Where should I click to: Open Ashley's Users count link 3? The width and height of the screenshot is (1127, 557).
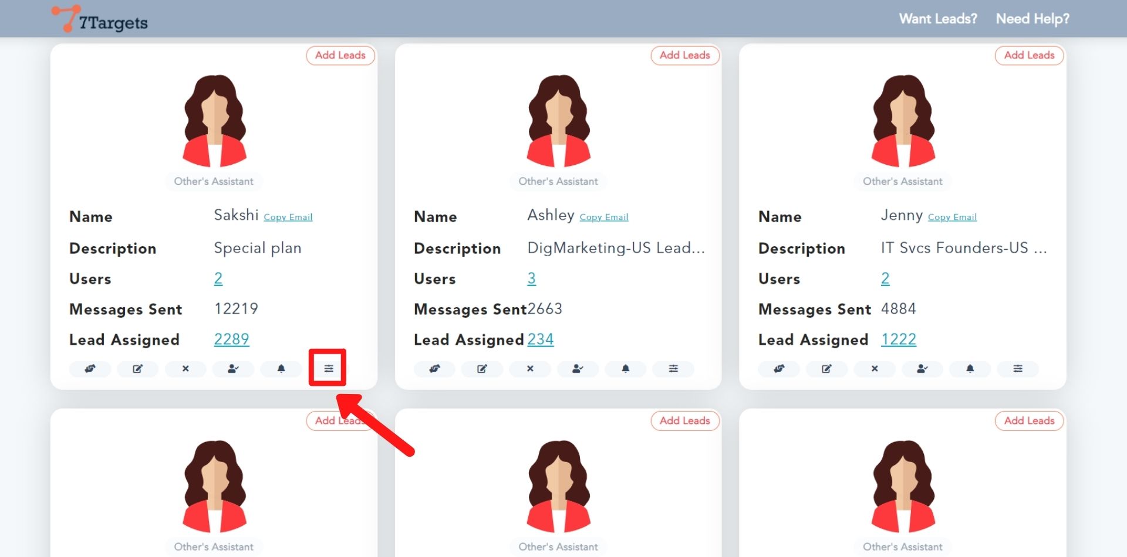click(x=531, y=278)
